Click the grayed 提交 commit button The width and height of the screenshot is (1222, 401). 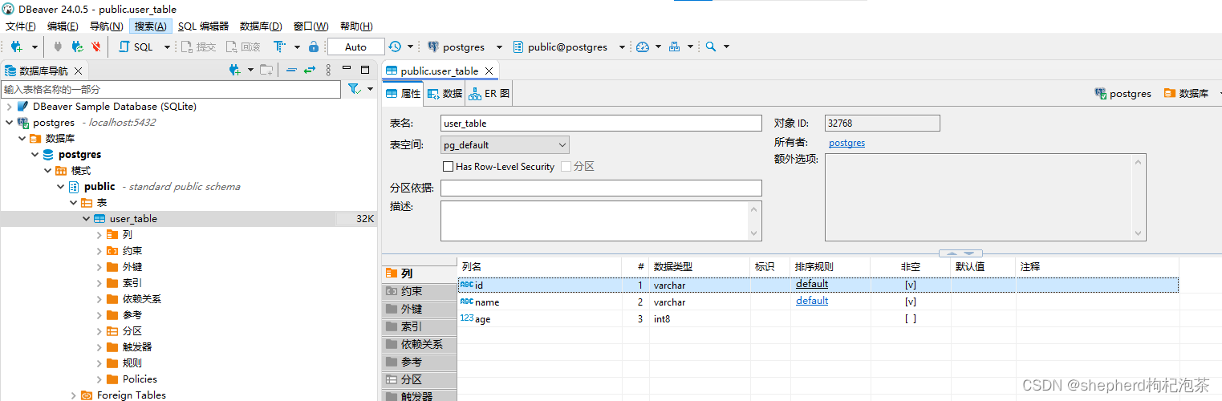point(198,47)
